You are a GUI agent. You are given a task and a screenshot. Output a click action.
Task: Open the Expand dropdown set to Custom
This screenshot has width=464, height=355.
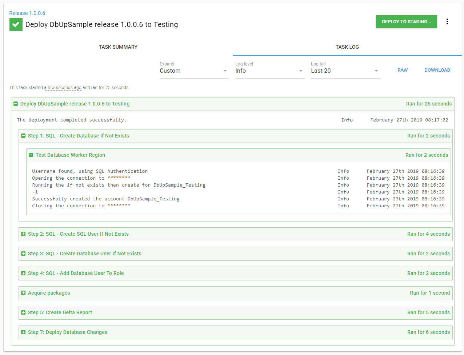pos(194,71)
